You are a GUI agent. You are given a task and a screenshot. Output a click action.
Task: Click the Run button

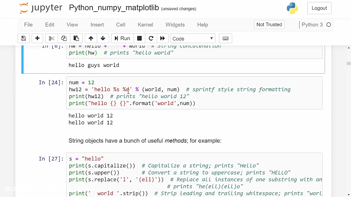coord(121,38)
